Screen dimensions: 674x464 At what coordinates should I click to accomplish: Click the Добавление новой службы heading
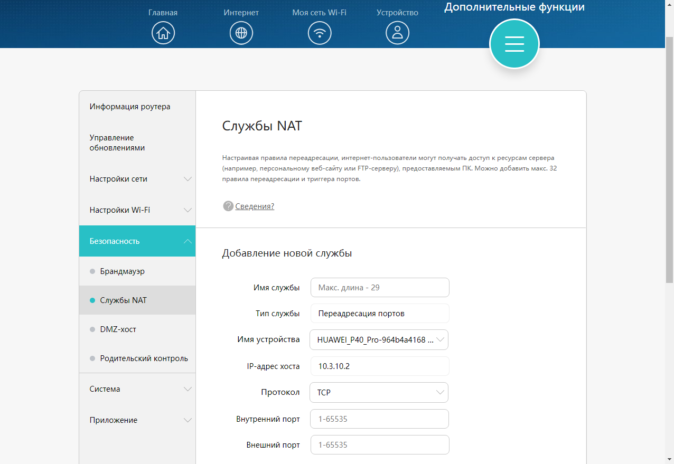coord(287,253)
